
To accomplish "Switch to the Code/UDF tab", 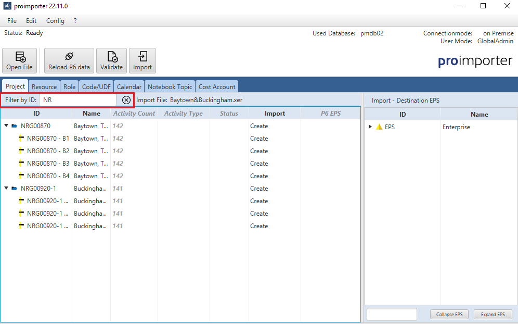I will pyautogui.click(x=96, y=87).
